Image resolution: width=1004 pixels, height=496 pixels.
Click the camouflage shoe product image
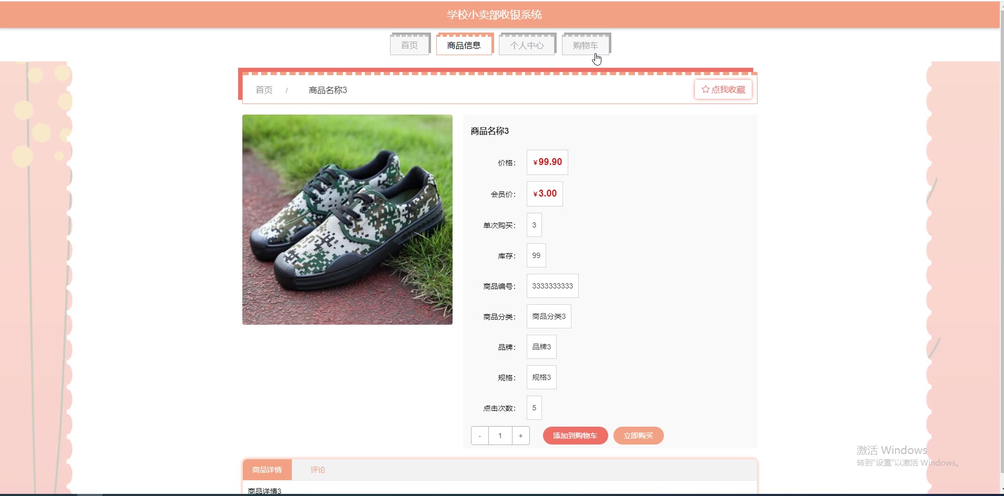coord(347,220)
